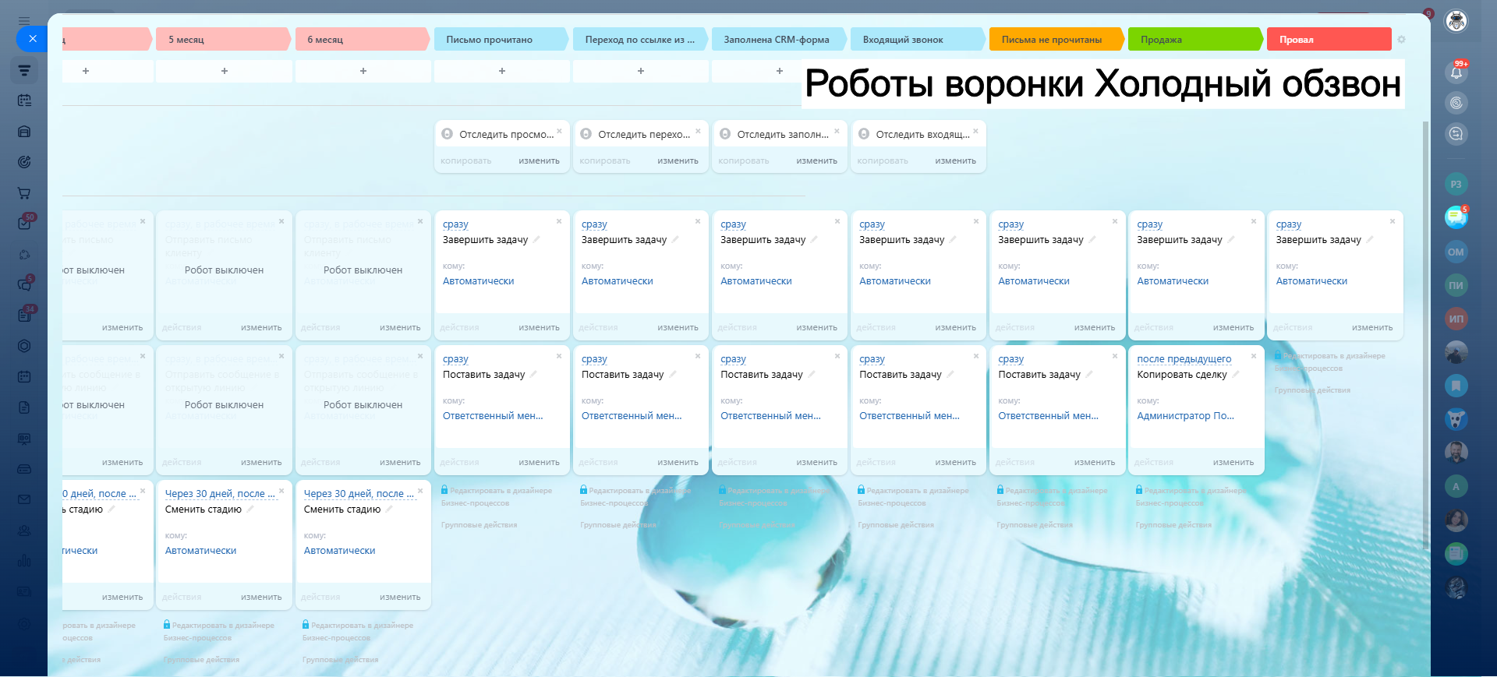This screenshot has height=677, width=1497.
Task: Click изменить under Копировать сделку robot
Action: click(1233, 463)
